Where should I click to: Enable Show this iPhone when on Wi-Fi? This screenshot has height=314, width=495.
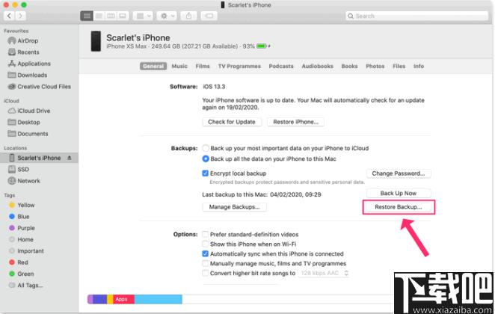click(x=205, y=244)
